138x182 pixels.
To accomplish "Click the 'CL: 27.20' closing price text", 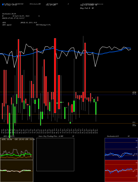I will click(51, 5).
